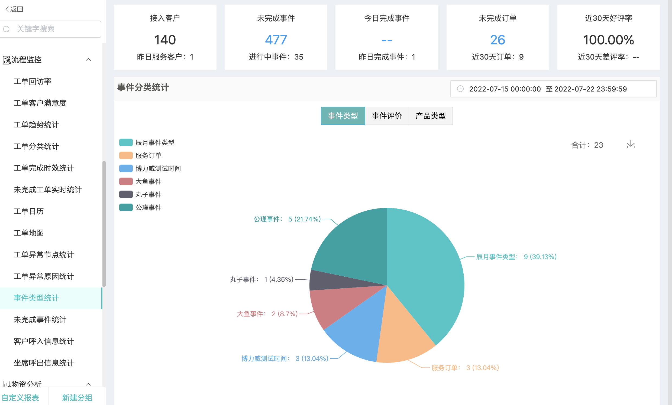Click the clock icon in date picker

coord(460,89)
